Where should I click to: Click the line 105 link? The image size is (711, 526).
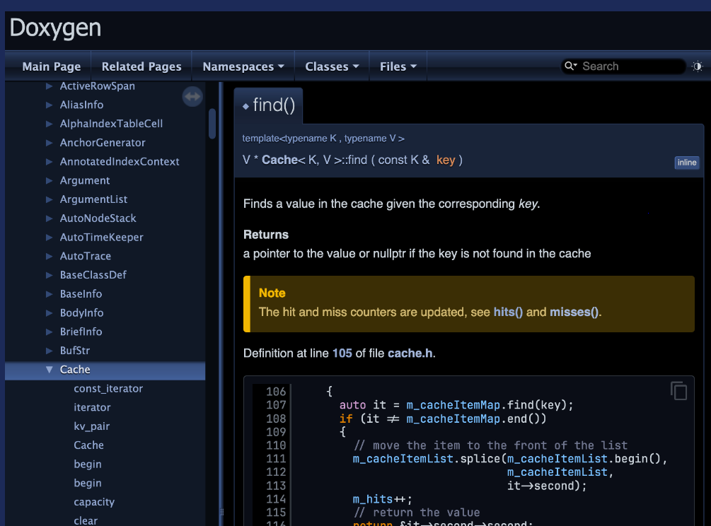point(342,353)
